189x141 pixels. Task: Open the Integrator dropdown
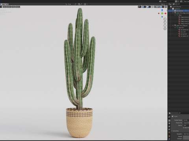[x=186, y=134]
